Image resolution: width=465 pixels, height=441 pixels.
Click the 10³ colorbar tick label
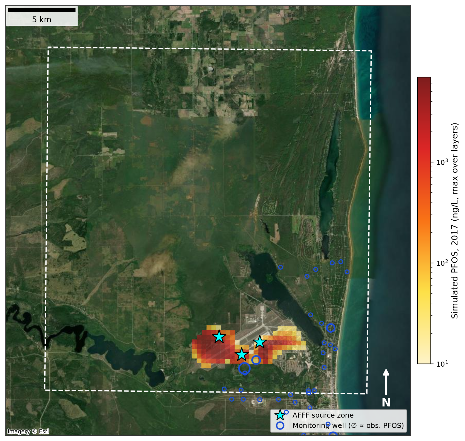[442, 162]
